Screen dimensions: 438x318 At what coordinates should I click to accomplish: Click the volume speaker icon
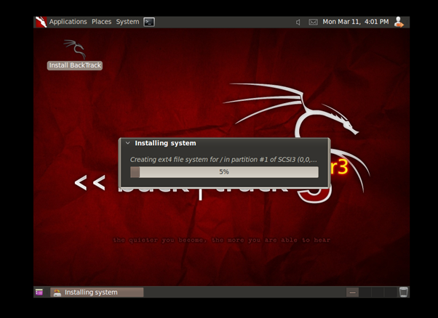298,22
